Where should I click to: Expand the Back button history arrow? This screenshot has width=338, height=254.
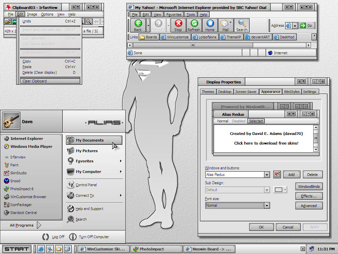click(148, 25)
